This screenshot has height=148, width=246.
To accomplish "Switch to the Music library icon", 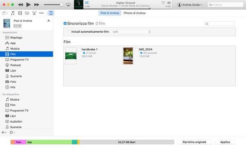I will pos(13,13).
